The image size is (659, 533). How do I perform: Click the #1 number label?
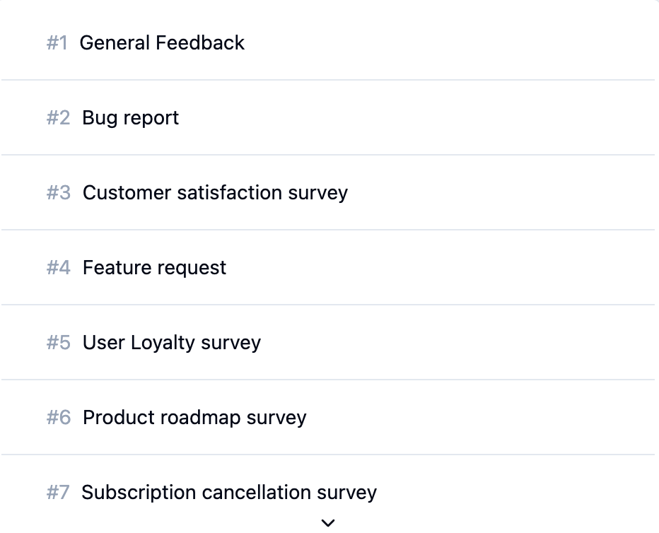[57, 43]
